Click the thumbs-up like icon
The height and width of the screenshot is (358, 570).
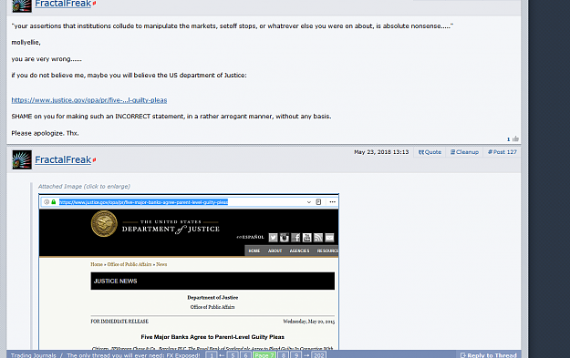click(515, 138)
